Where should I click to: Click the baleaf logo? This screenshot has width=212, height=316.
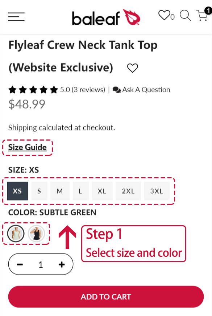106,17
